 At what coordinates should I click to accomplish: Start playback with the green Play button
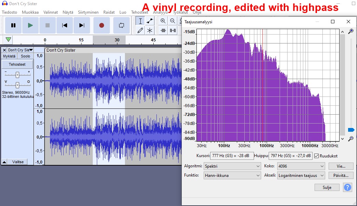[x=30, y=25]
